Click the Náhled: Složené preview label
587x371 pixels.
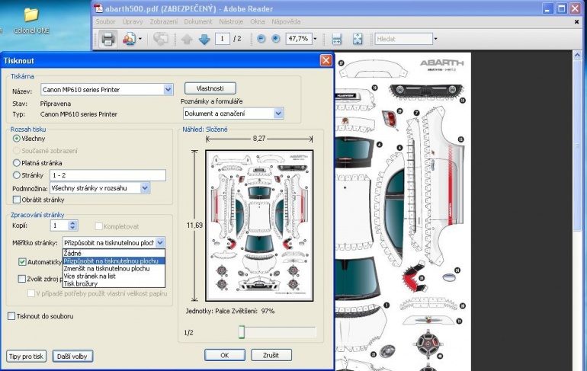tap(205, 130)
